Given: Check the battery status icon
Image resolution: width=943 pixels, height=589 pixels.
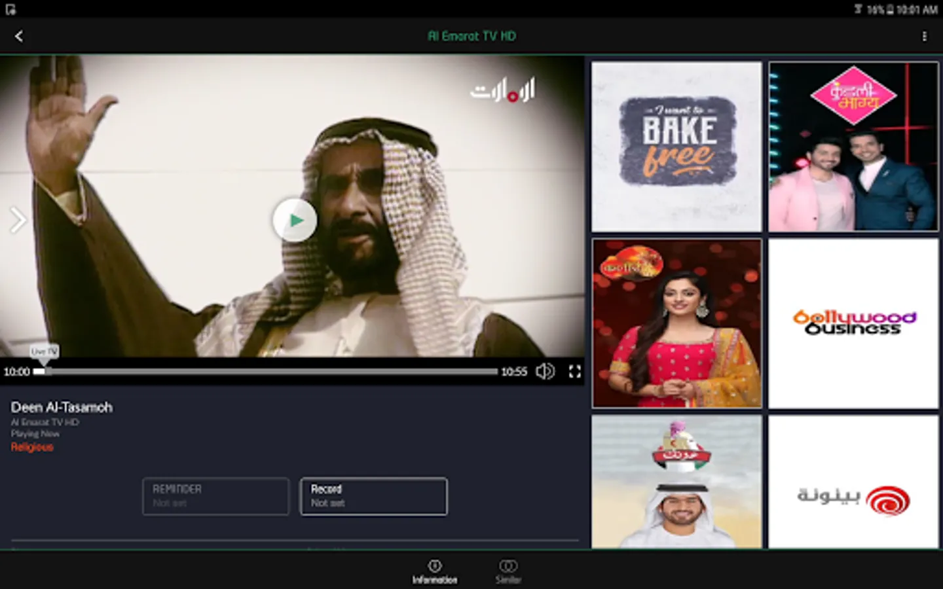Looking at the screenshot, I should [891, 9].
